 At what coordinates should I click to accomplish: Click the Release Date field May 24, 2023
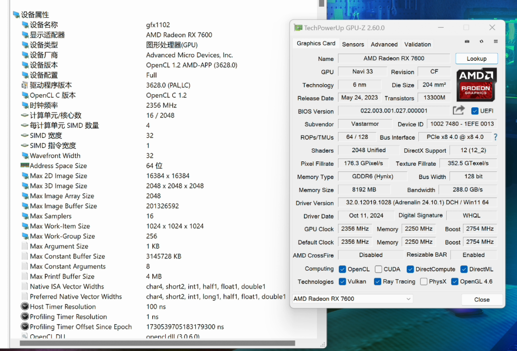360,97
